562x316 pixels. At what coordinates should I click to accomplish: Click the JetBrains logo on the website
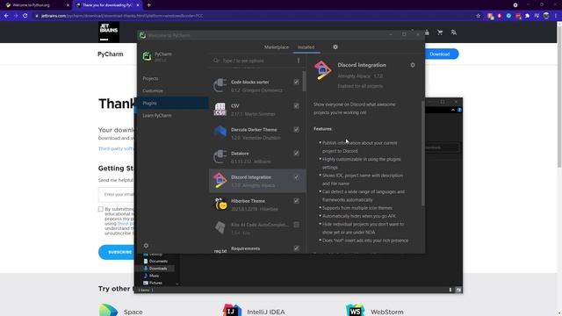click(x=109, y=32)
